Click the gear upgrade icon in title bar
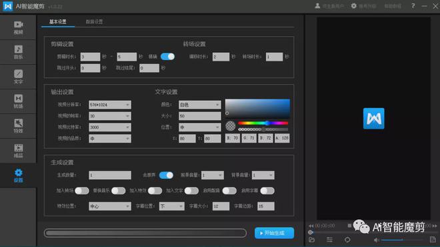This screenshot has width=440, height=247. point(354,6)
